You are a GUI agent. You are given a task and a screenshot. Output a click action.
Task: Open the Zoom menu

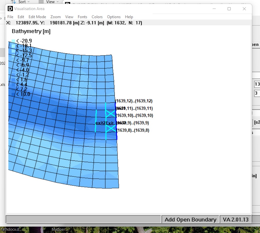tap(56, 17)
